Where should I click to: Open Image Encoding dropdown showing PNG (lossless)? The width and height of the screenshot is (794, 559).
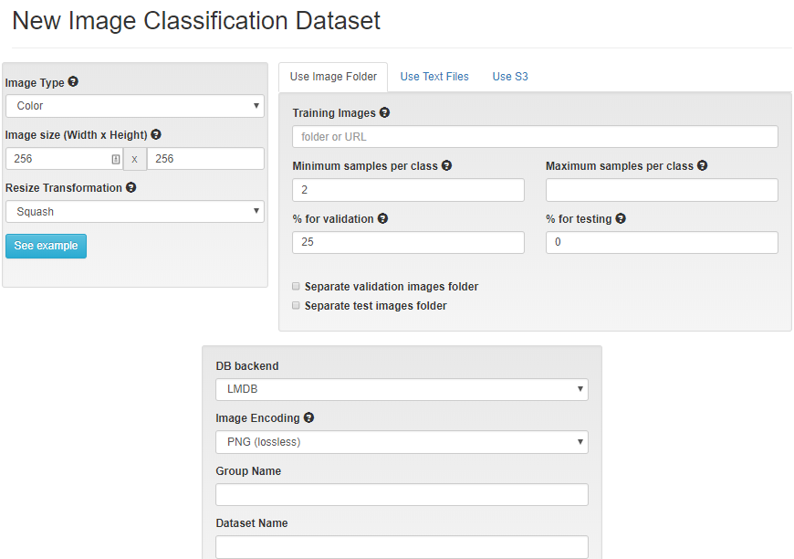[x=402, y=442]
